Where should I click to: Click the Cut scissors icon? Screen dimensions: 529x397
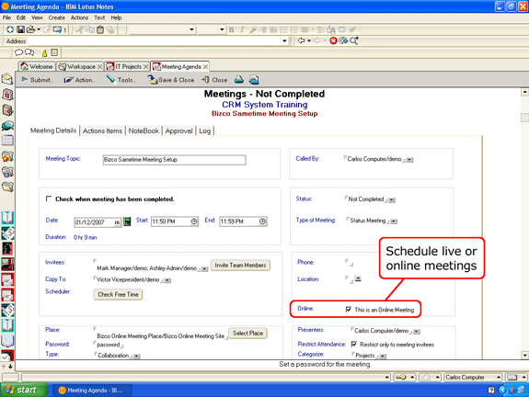79,29
